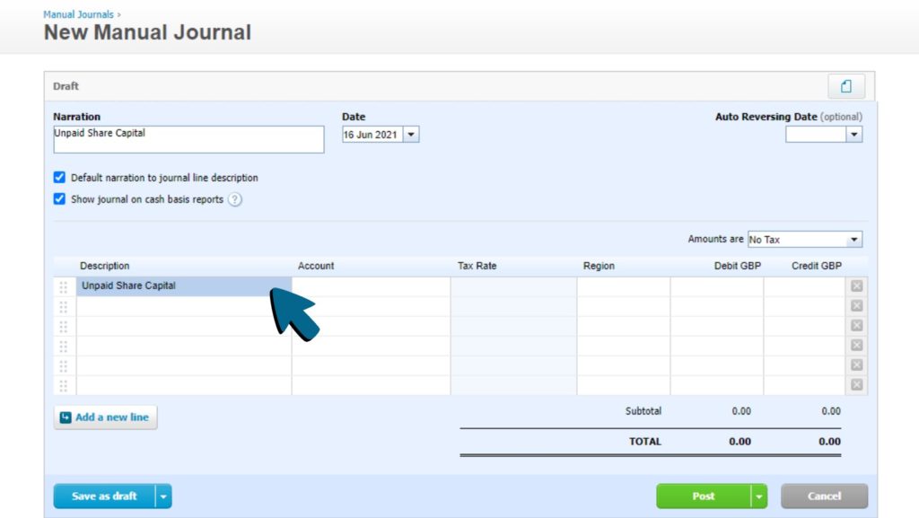Image resolution: width=919 pixels, height=518 pixels.
Task: Grab the drag handle of the Unpaid Share Capital line
Action: click(64, 286)
